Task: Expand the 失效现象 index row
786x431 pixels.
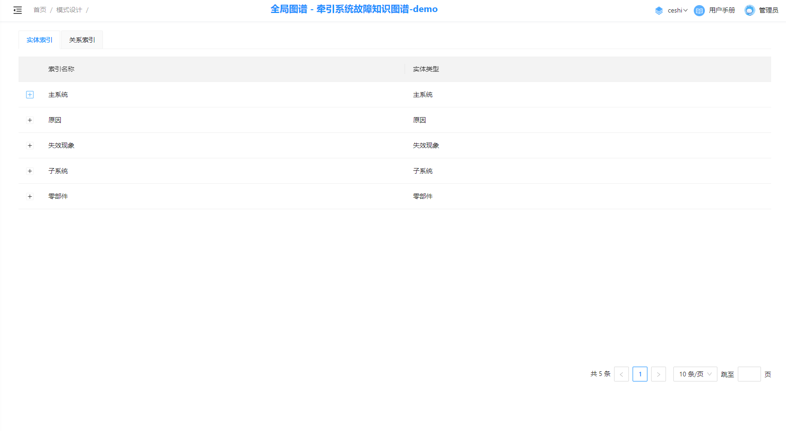Action: tap(30, 146)
